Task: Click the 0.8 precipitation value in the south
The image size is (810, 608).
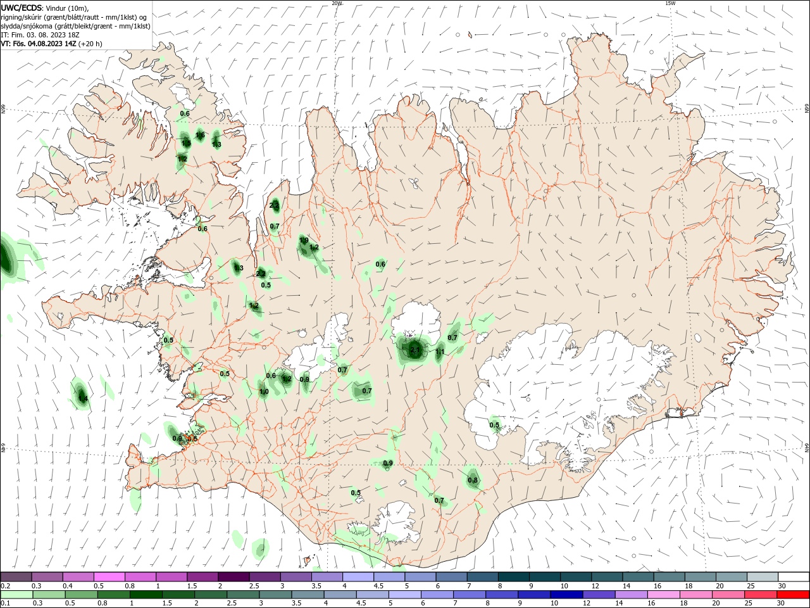Action: coord(473,480)
